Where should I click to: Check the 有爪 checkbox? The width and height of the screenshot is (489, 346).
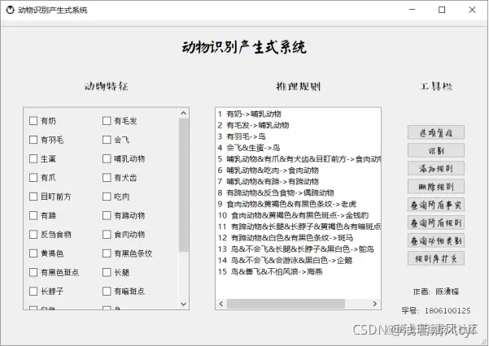point(33,178)
